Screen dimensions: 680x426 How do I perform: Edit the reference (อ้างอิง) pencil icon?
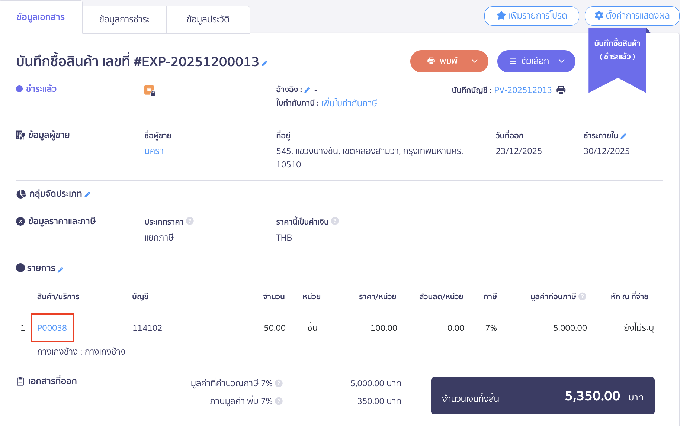coord(307,90)
